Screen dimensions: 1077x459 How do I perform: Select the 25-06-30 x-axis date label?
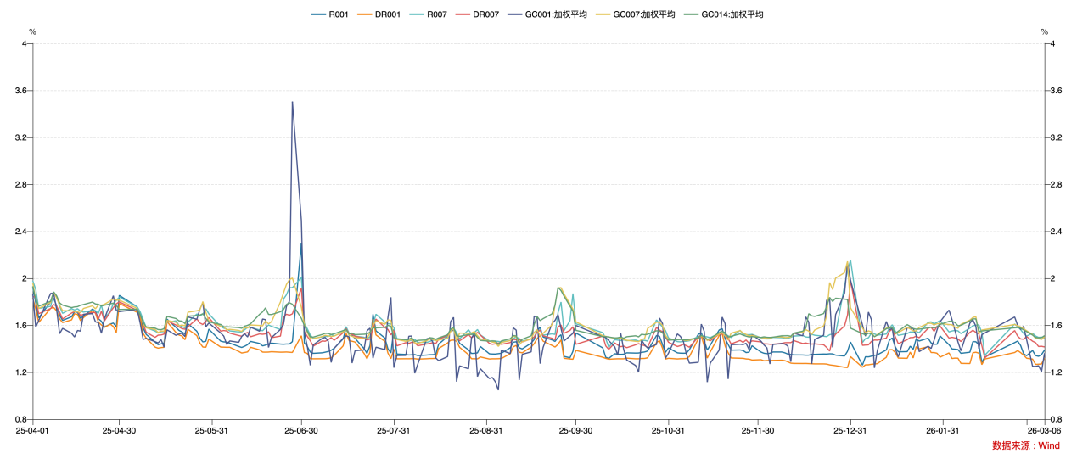[x=302, y=431]
